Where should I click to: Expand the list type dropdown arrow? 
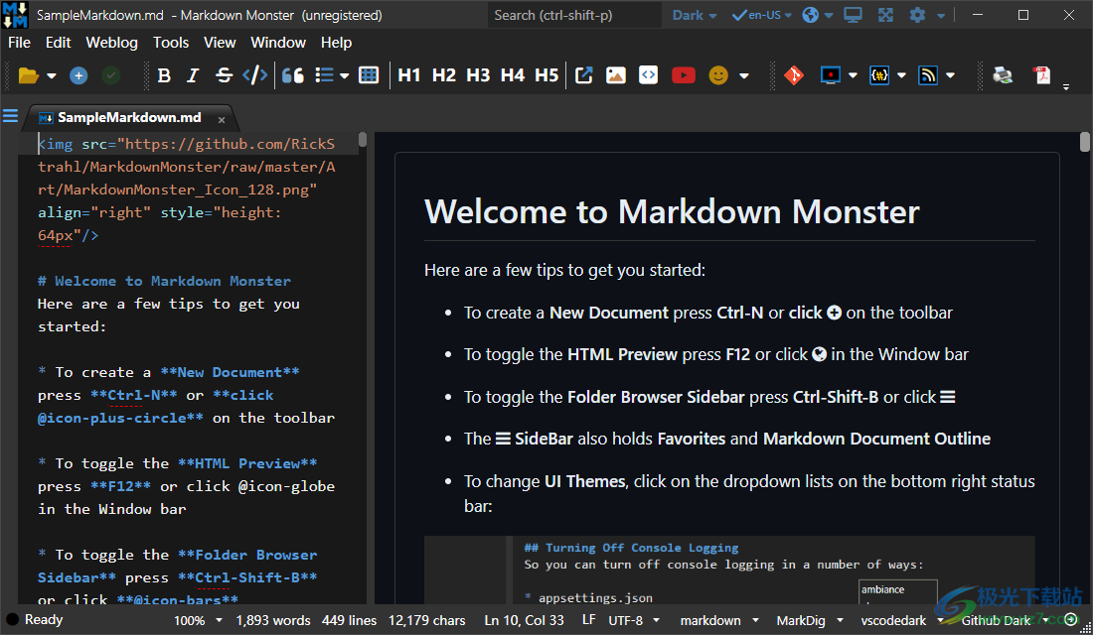tap(345, 75)
